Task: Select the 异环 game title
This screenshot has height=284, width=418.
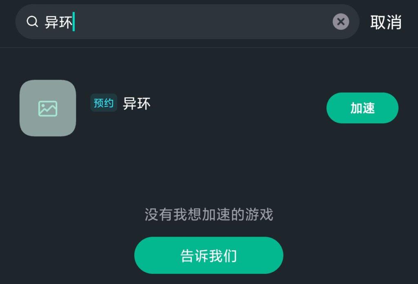Action: 136,103
